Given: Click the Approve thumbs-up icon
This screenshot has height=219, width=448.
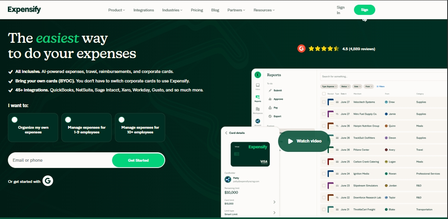Looking at the screenshot, I should [x=270, y=99].
